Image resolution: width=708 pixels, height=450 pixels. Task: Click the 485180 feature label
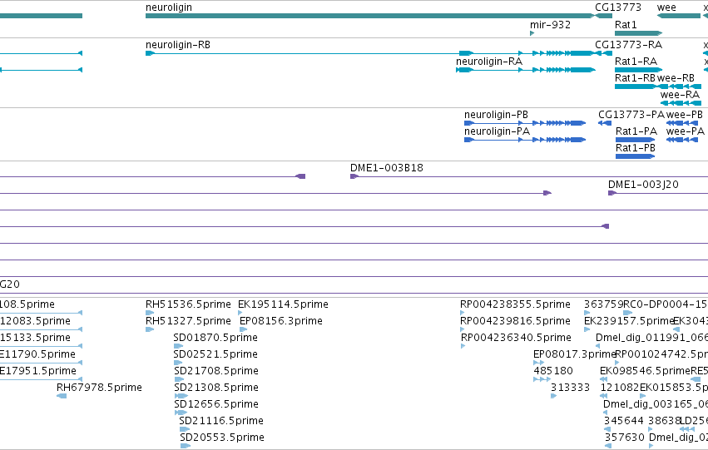553,371
